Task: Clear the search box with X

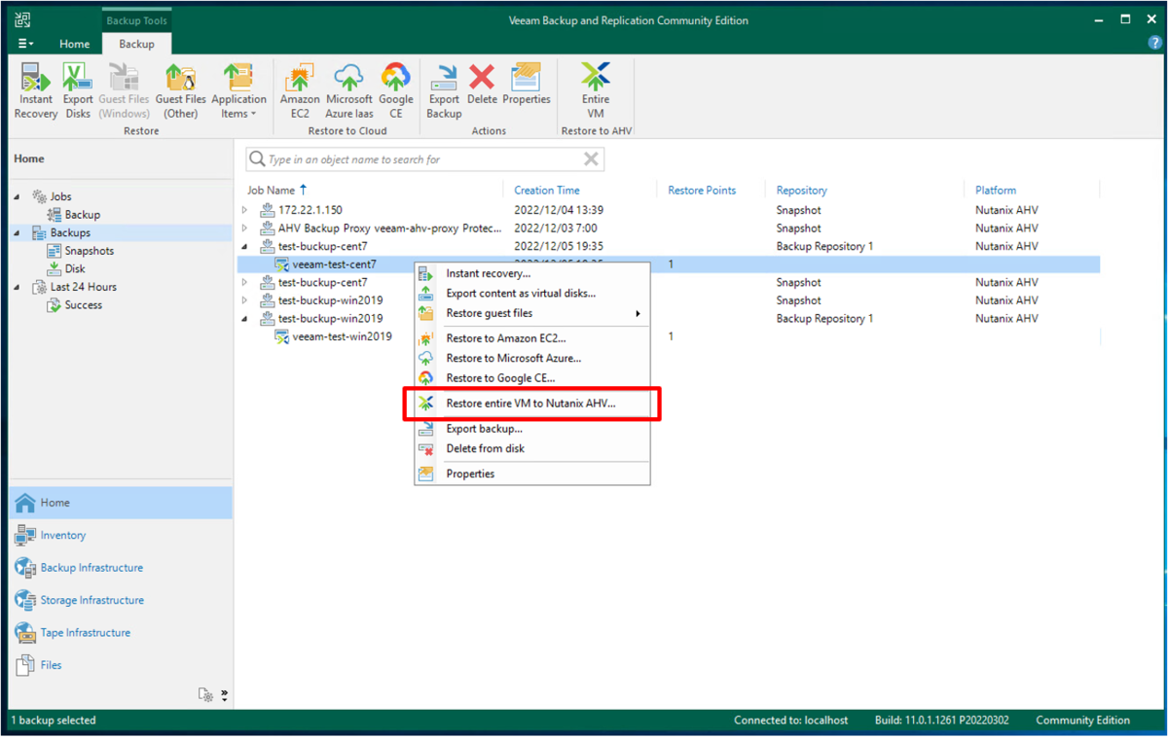Action: point(591,159)
